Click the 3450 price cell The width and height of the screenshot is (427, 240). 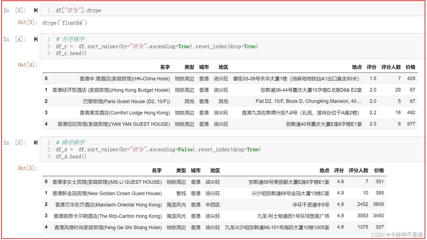(x=378, y=216)
